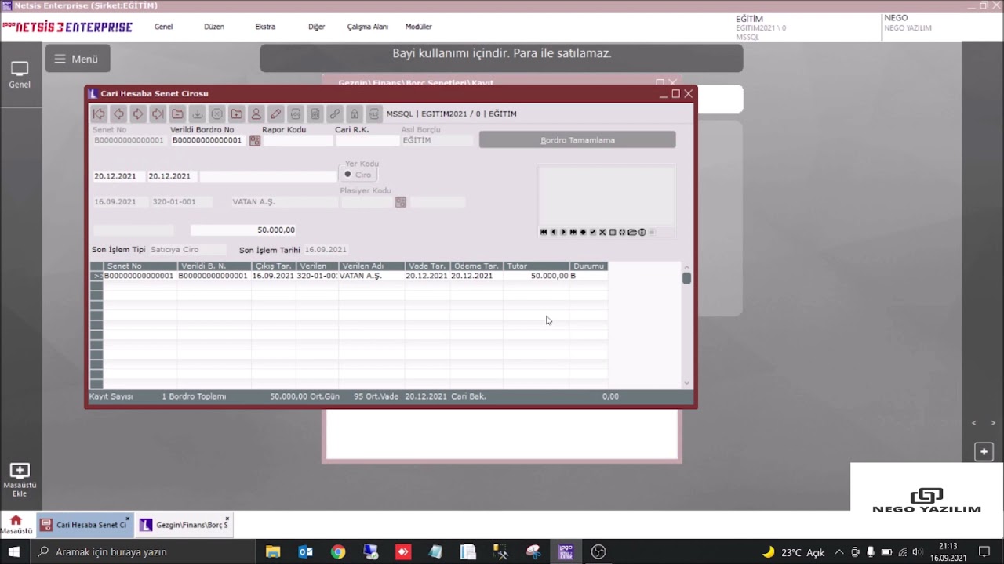The image size is (1004, 564).
Task: Click the square frame icon in picture navigator
Action: coord(613,232)
